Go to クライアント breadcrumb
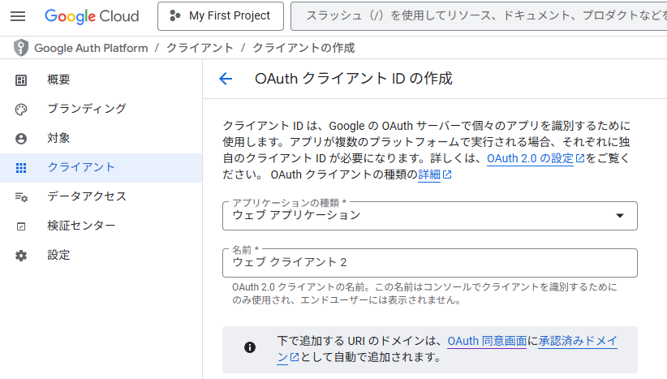The width and height of the screenshot is (667, 379). tap(200, 48)
